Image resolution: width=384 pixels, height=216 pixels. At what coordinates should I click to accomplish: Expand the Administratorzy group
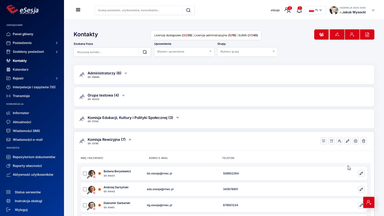(126, 73)
